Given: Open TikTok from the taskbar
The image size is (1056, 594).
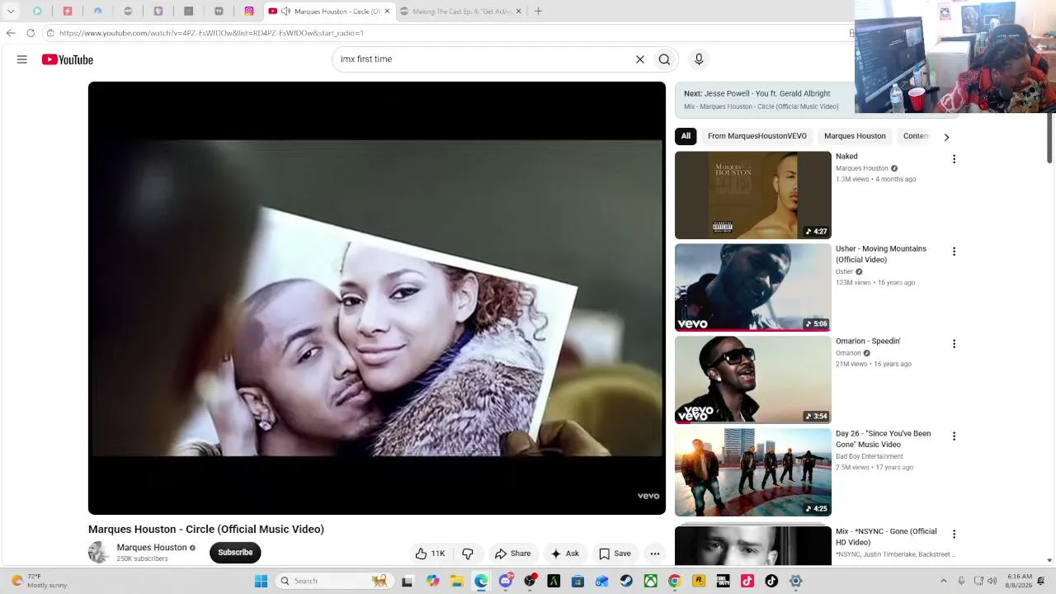Looking at the screenshot, I should [771, 581].
